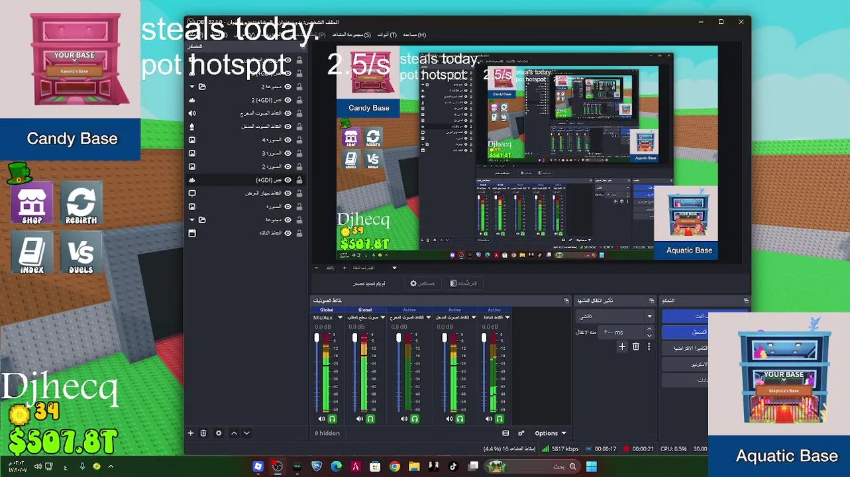
Task: Click the virtual camera control button
Action: coord(686,348)
